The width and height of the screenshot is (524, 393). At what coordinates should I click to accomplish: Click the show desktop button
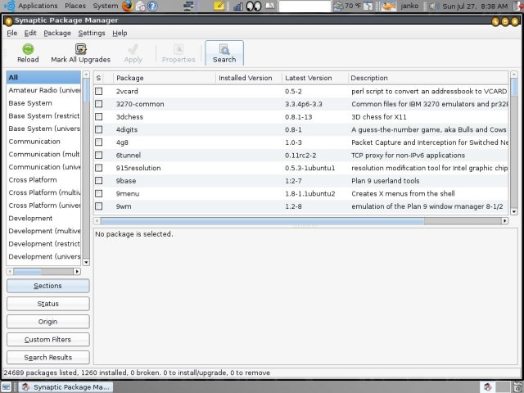click(6, 386)
